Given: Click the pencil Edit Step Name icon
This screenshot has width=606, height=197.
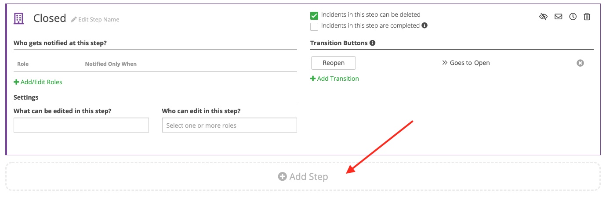Looking at the screenshot, I should [74, 19].
